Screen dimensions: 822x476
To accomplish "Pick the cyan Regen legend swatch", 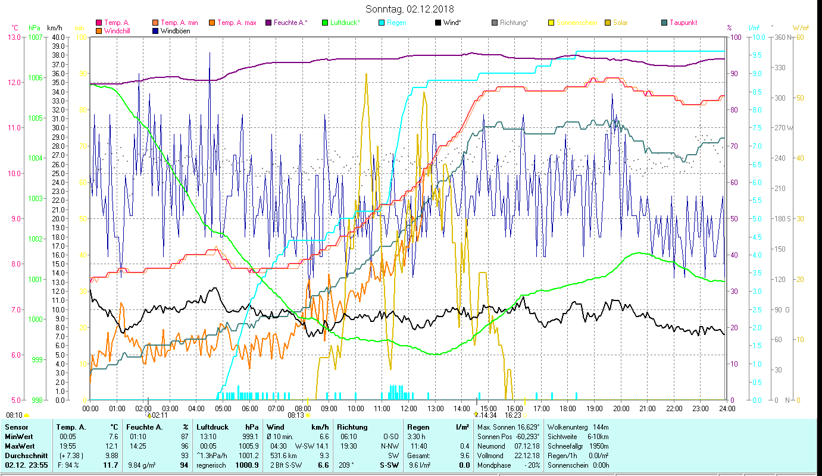I will coord(382,23).
